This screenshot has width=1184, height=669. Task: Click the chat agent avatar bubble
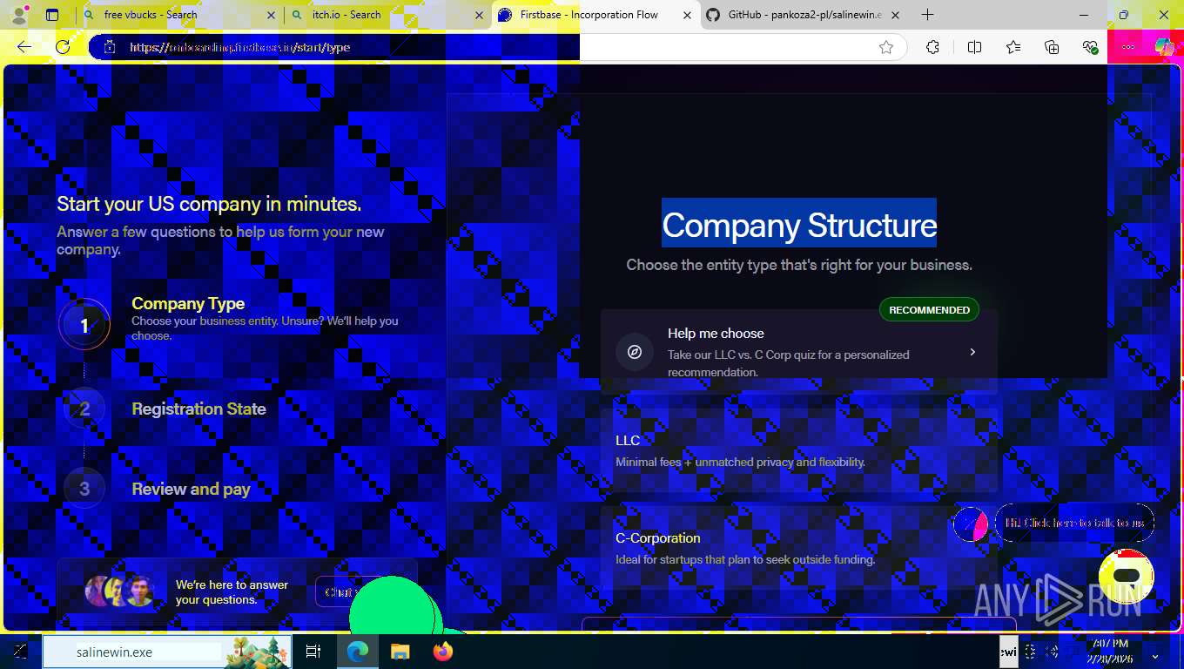[971, 524]
